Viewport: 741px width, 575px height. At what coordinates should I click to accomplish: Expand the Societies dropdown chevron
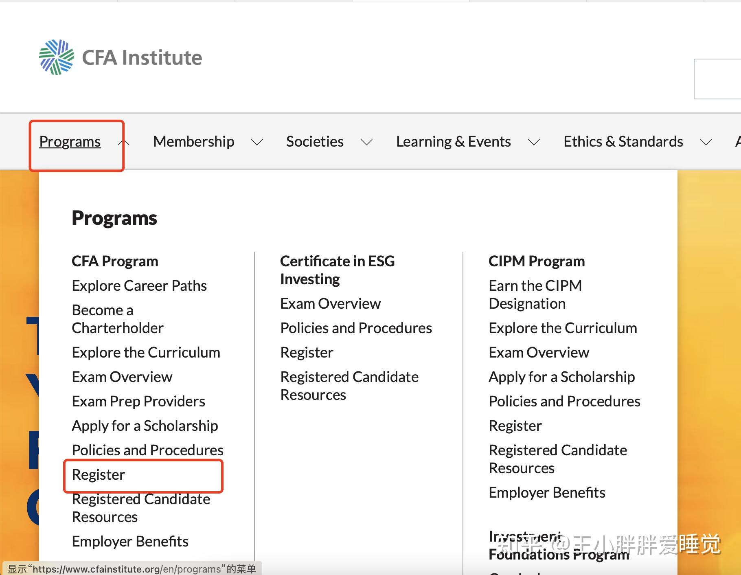[366, 142]
